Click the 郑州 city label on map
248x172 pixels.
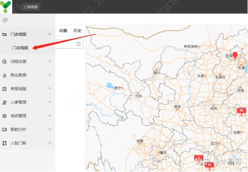coord(214,109)
